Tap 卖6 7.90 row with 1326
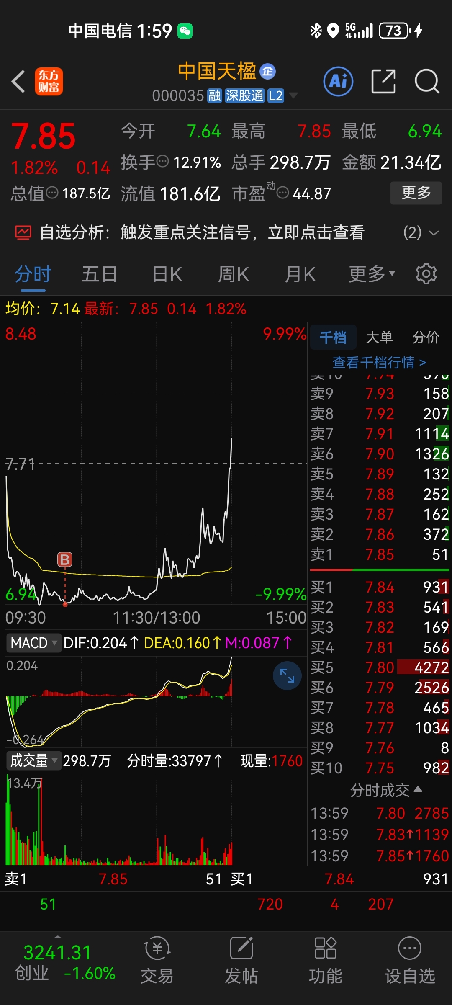The image size is (452, 1005). point(380,454)
